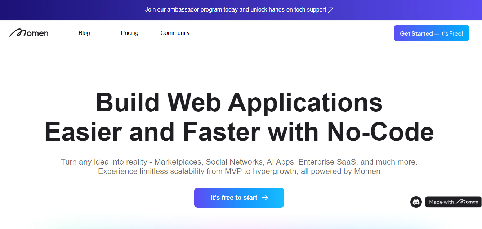The height and width of the screenshot is (229, 482).
Task: Click the "It's free to start" button
Action: pos(234,198)
